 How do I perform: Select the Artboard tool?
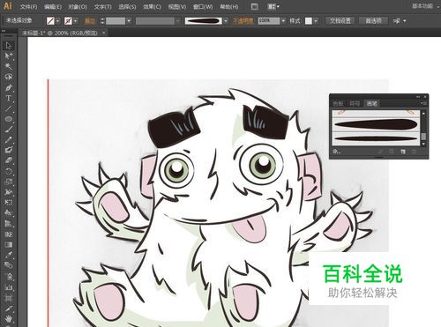[9, 298]
